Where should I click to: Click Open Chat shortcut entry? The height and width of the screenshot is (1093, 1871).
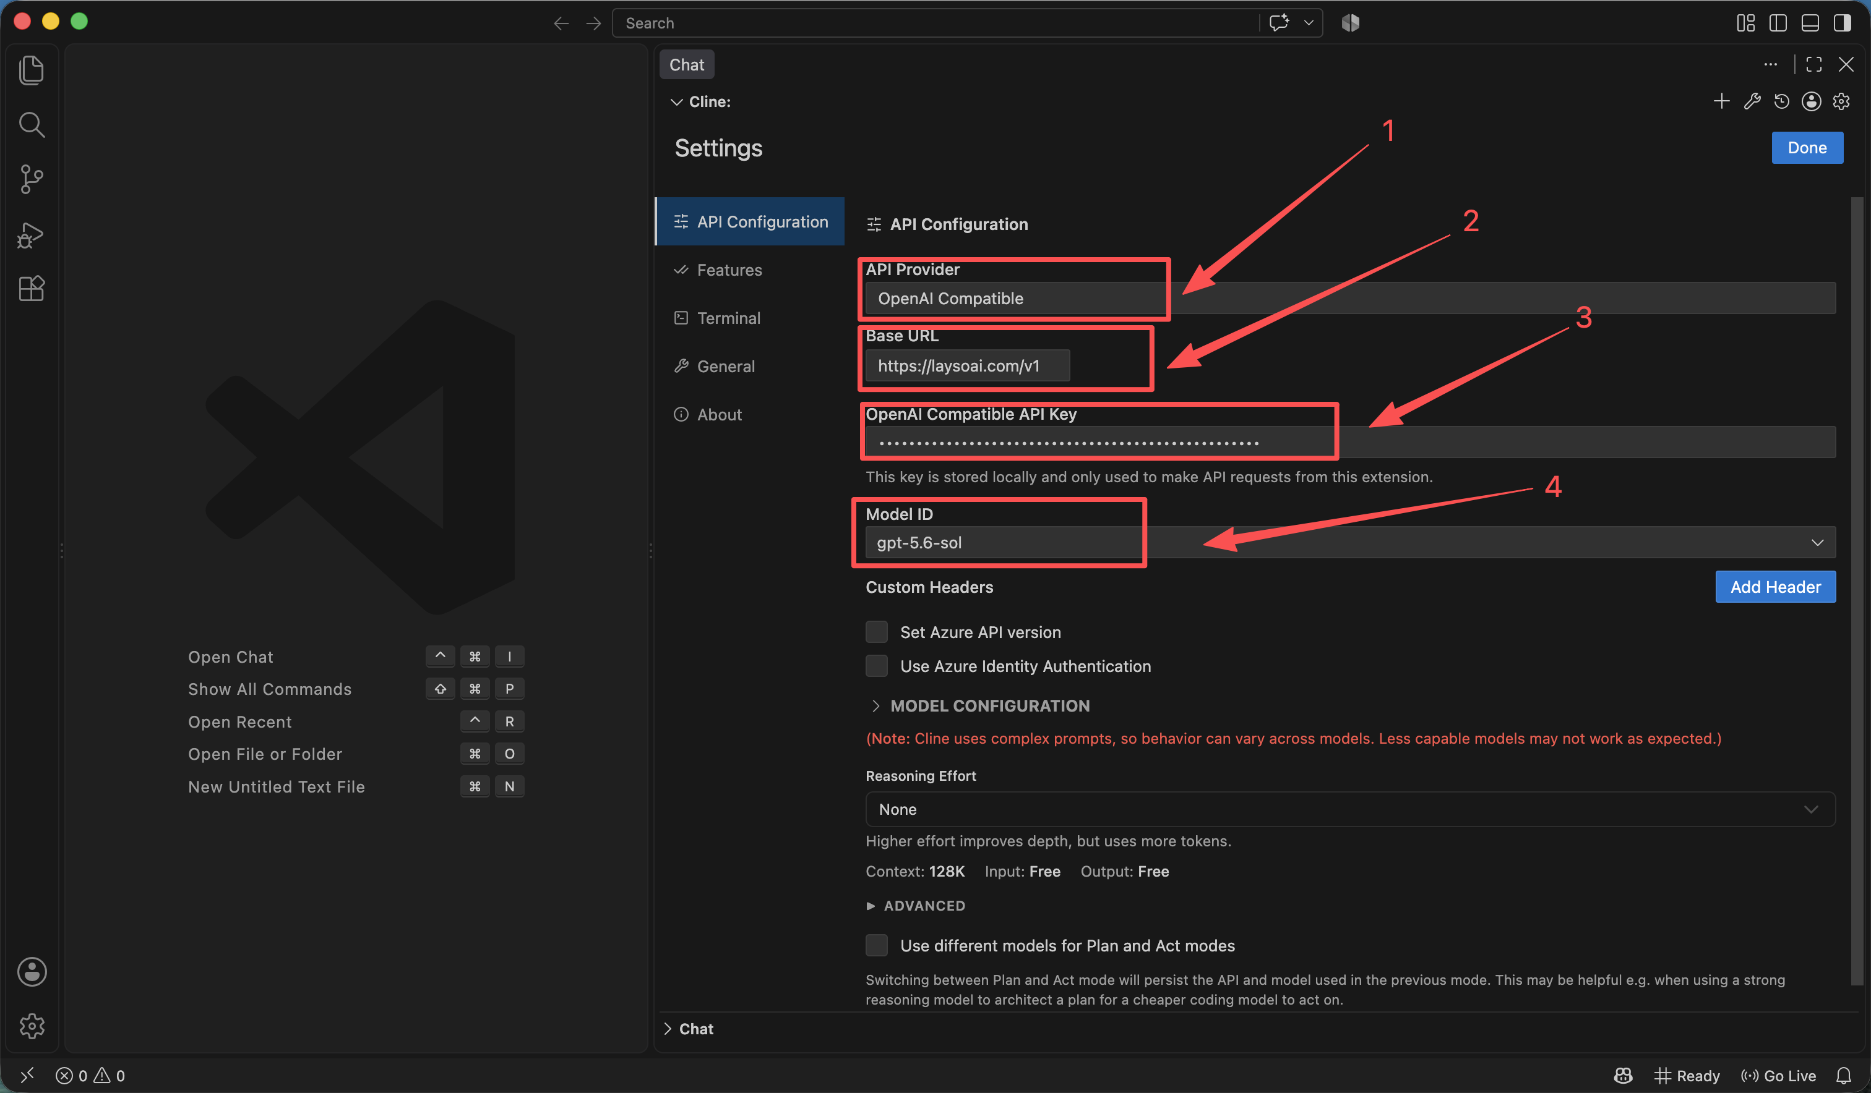pyautogui.click(x=230, y=657)
